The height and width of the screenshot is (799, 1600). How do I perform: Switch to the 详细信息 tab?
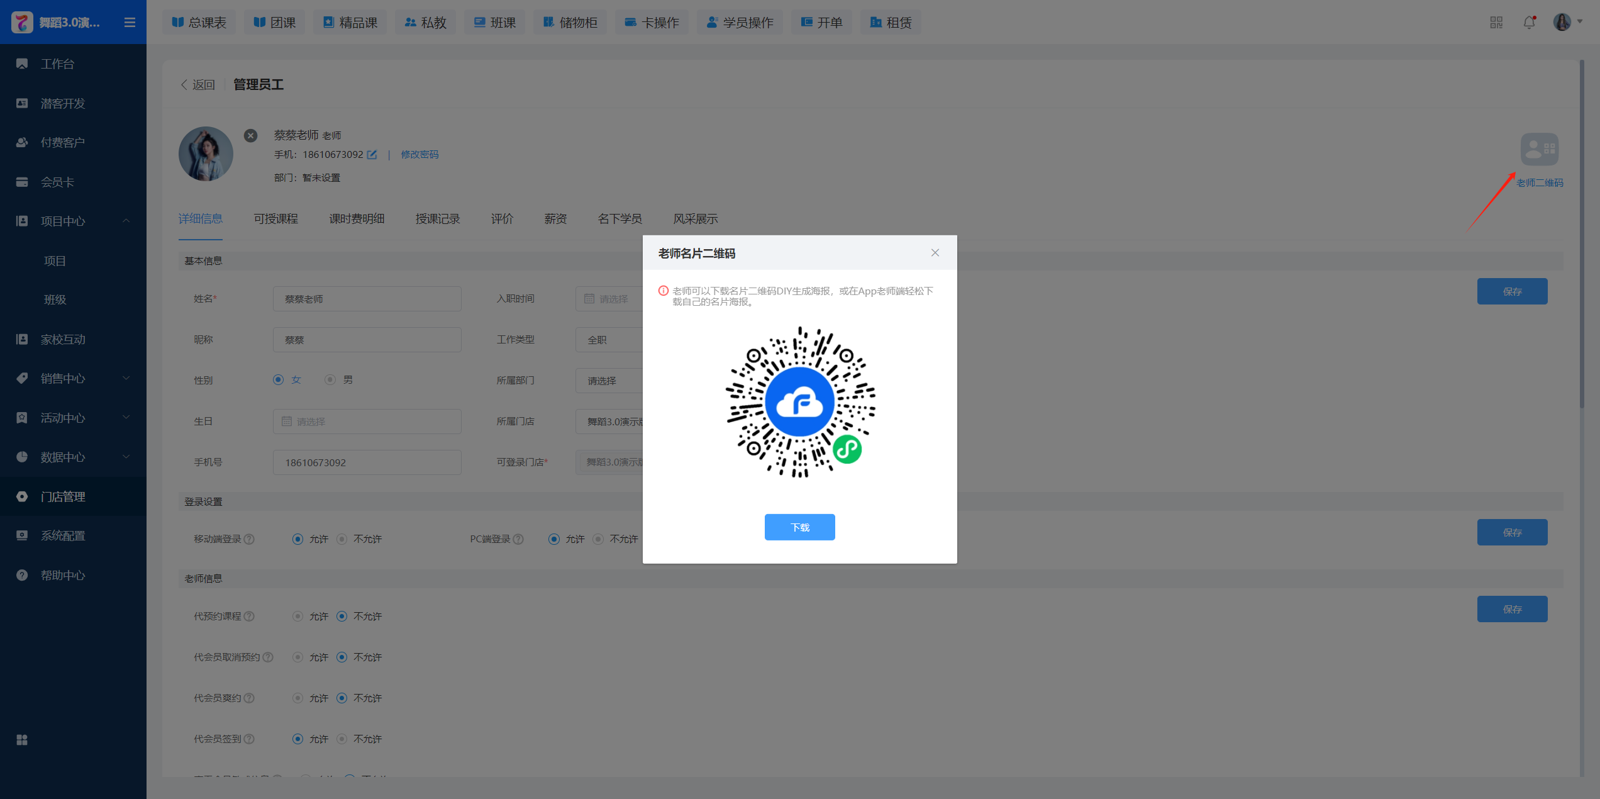click(x=200, y=219)
